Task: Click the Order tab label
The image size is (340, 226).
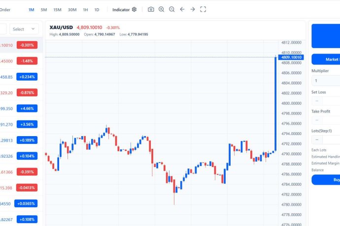Action: click(x=5, y=10)
